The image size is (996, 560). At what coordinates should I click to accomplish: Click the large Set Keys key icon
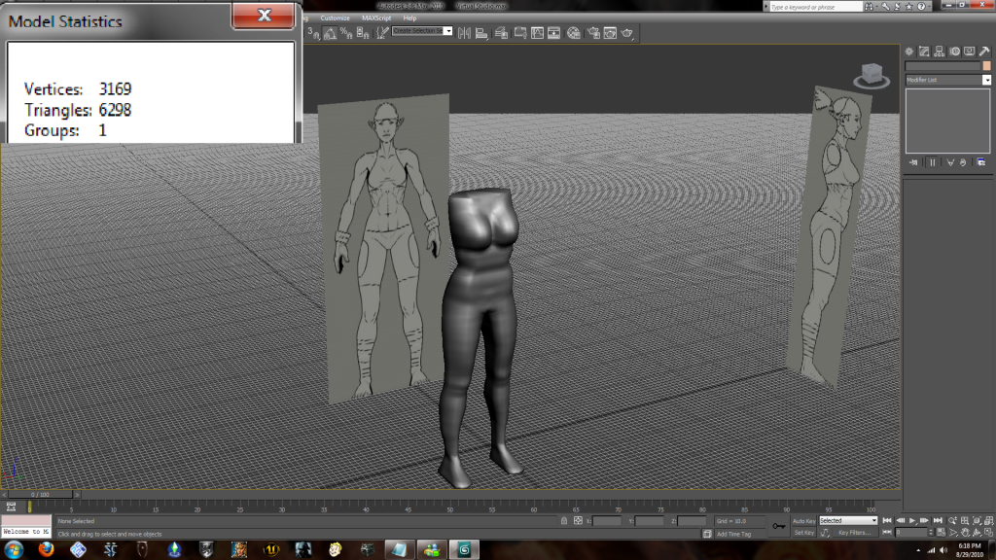[x=778, y=526]
